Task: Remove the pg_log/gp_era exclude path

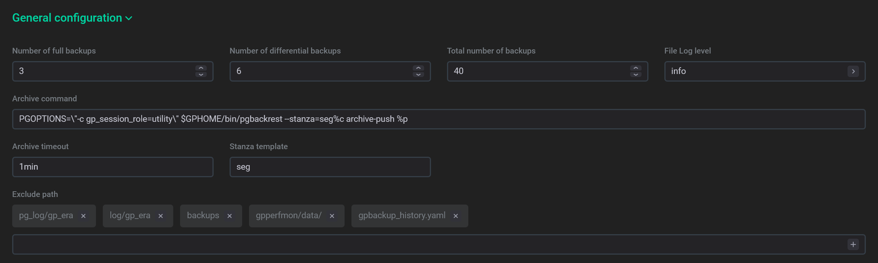Action: (x=83, y=216)
